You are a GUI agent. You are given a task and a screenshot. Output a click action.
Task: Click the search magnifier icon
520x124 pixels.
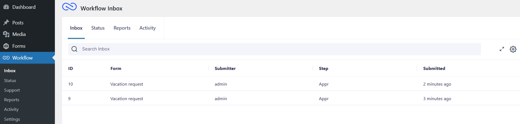[x=74, y=49]
